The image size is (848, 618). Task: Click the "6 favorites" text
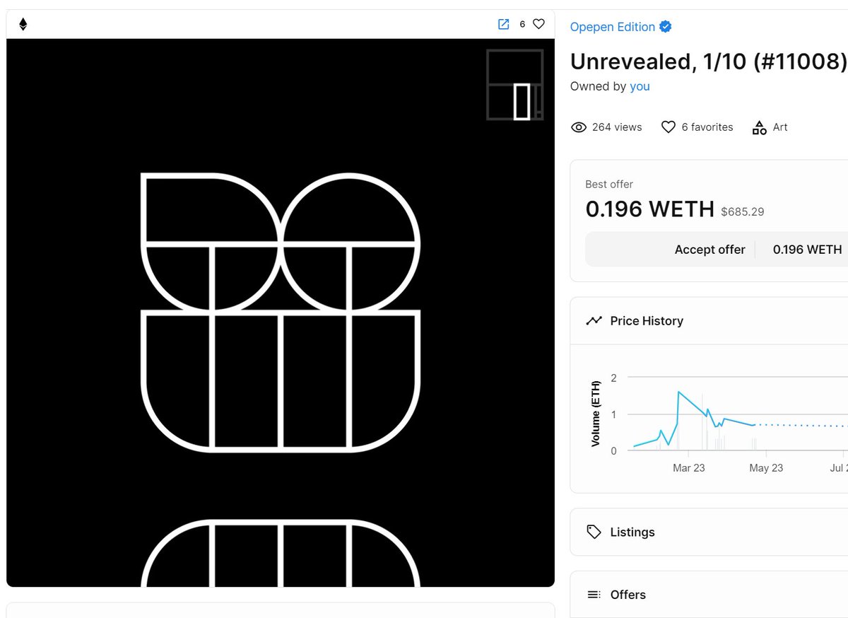pos(707,127)
